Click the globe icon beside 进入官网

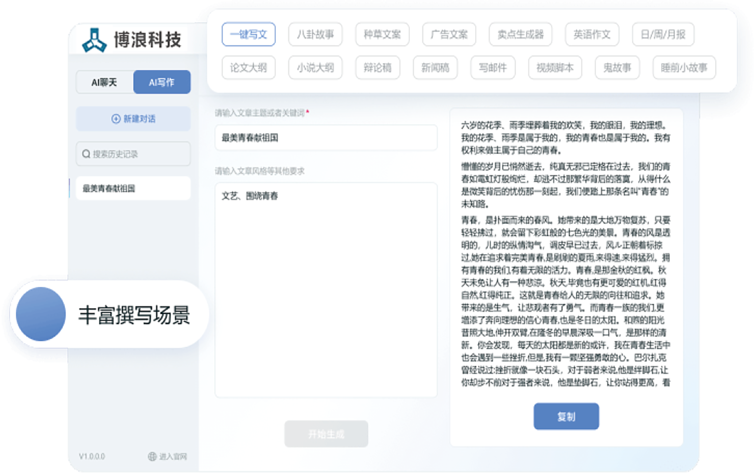pyautogui.click(x=152, y=456)
